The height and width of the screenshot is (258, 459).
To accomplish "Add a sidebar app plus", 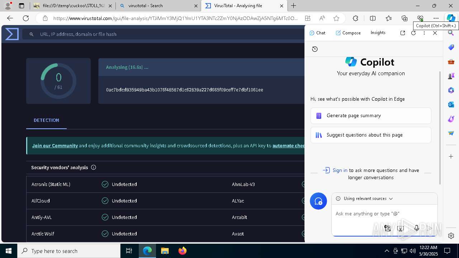I will click(451, 156).
